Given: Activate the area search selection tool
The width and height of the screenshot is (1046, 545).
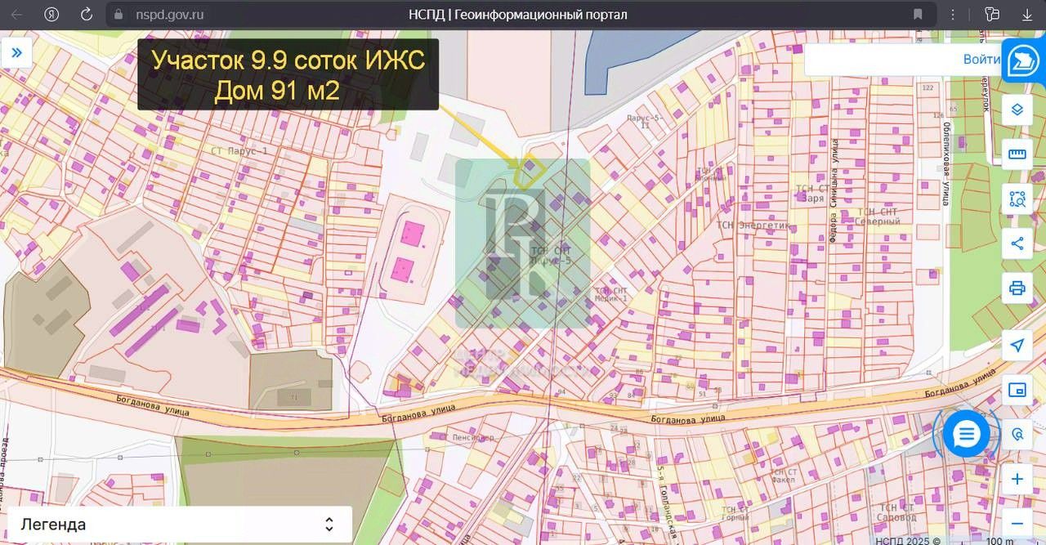Looking at the screenshot, I should coord(1017,199).
